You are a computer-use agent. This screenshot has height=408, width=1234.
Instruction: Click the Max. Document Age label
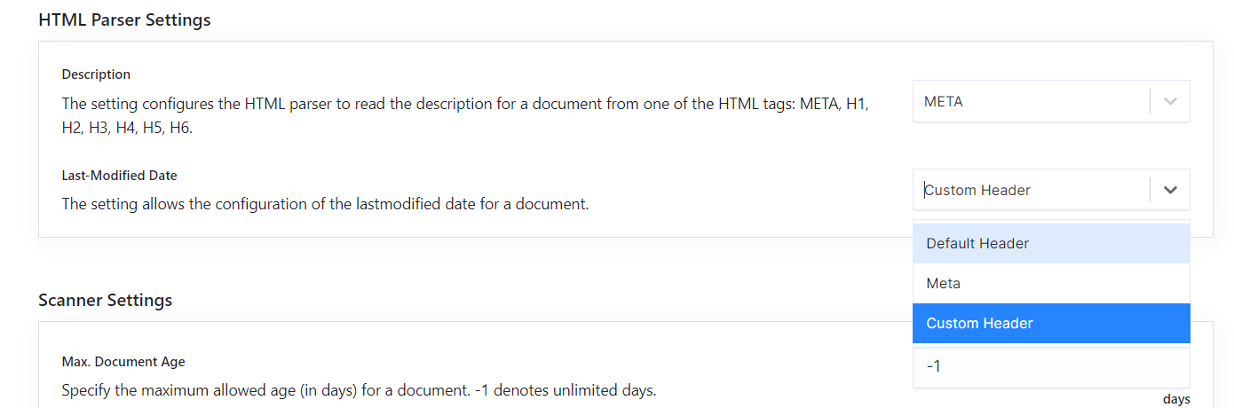(x=123, y=362)
